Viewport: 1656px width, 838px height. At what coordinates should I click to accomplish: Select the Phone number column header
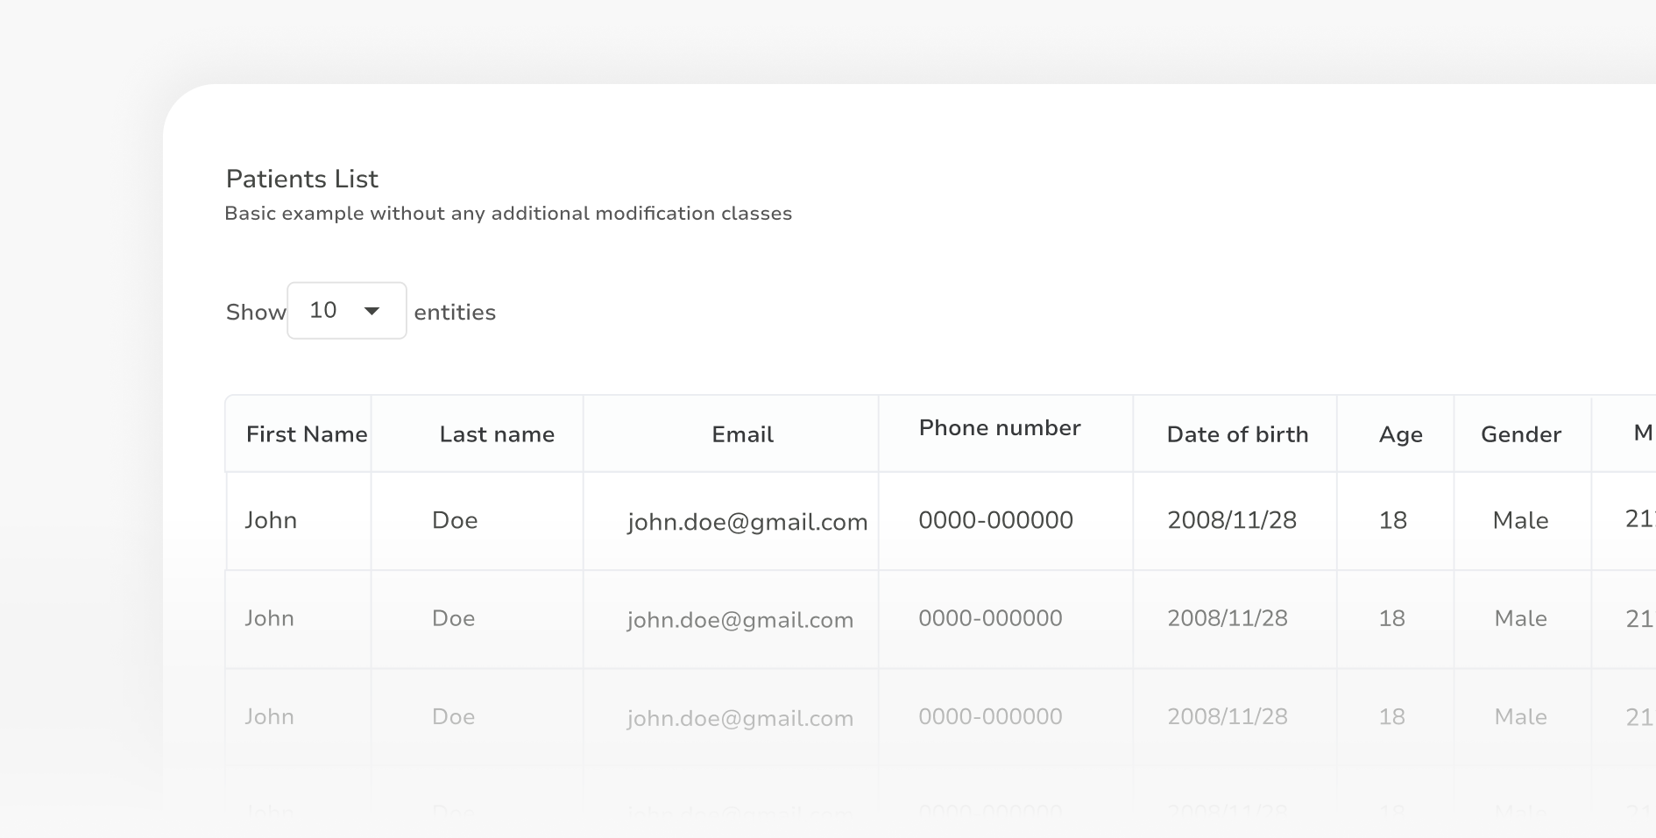point(999,428)
